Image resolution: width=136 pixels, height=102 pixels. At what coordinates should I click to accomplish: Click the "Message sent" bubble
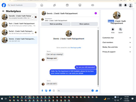tap(52, 59)
